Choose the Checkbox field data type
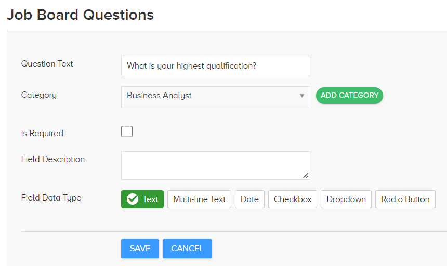This screenshot has height=266, width=447. coord(293,199)
